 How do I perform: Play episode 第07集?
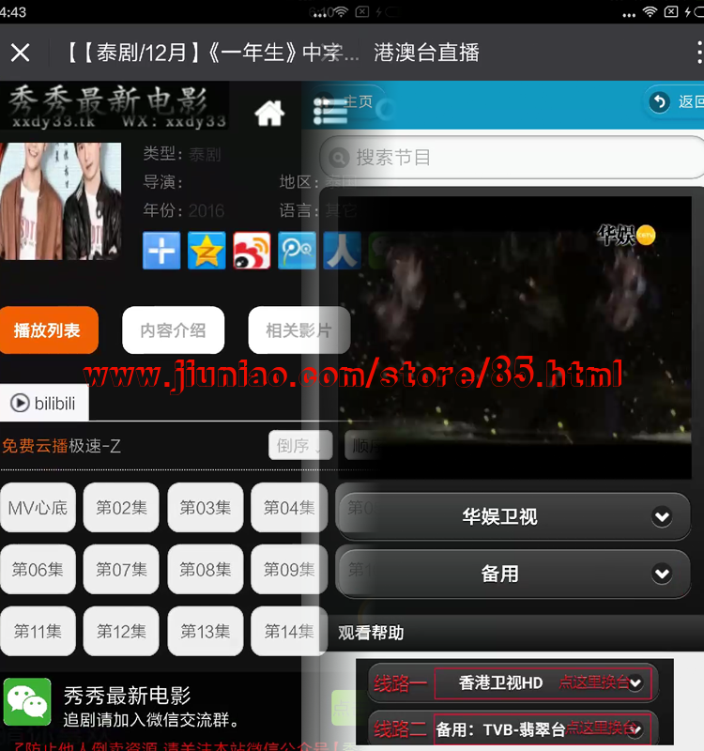(x=121, y=570)
